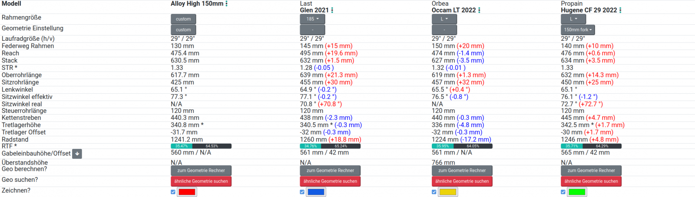695x197 pixels.
Task: Open 'zum Geometrie Rechner' for Occam LT
Action: coord(462,171)
